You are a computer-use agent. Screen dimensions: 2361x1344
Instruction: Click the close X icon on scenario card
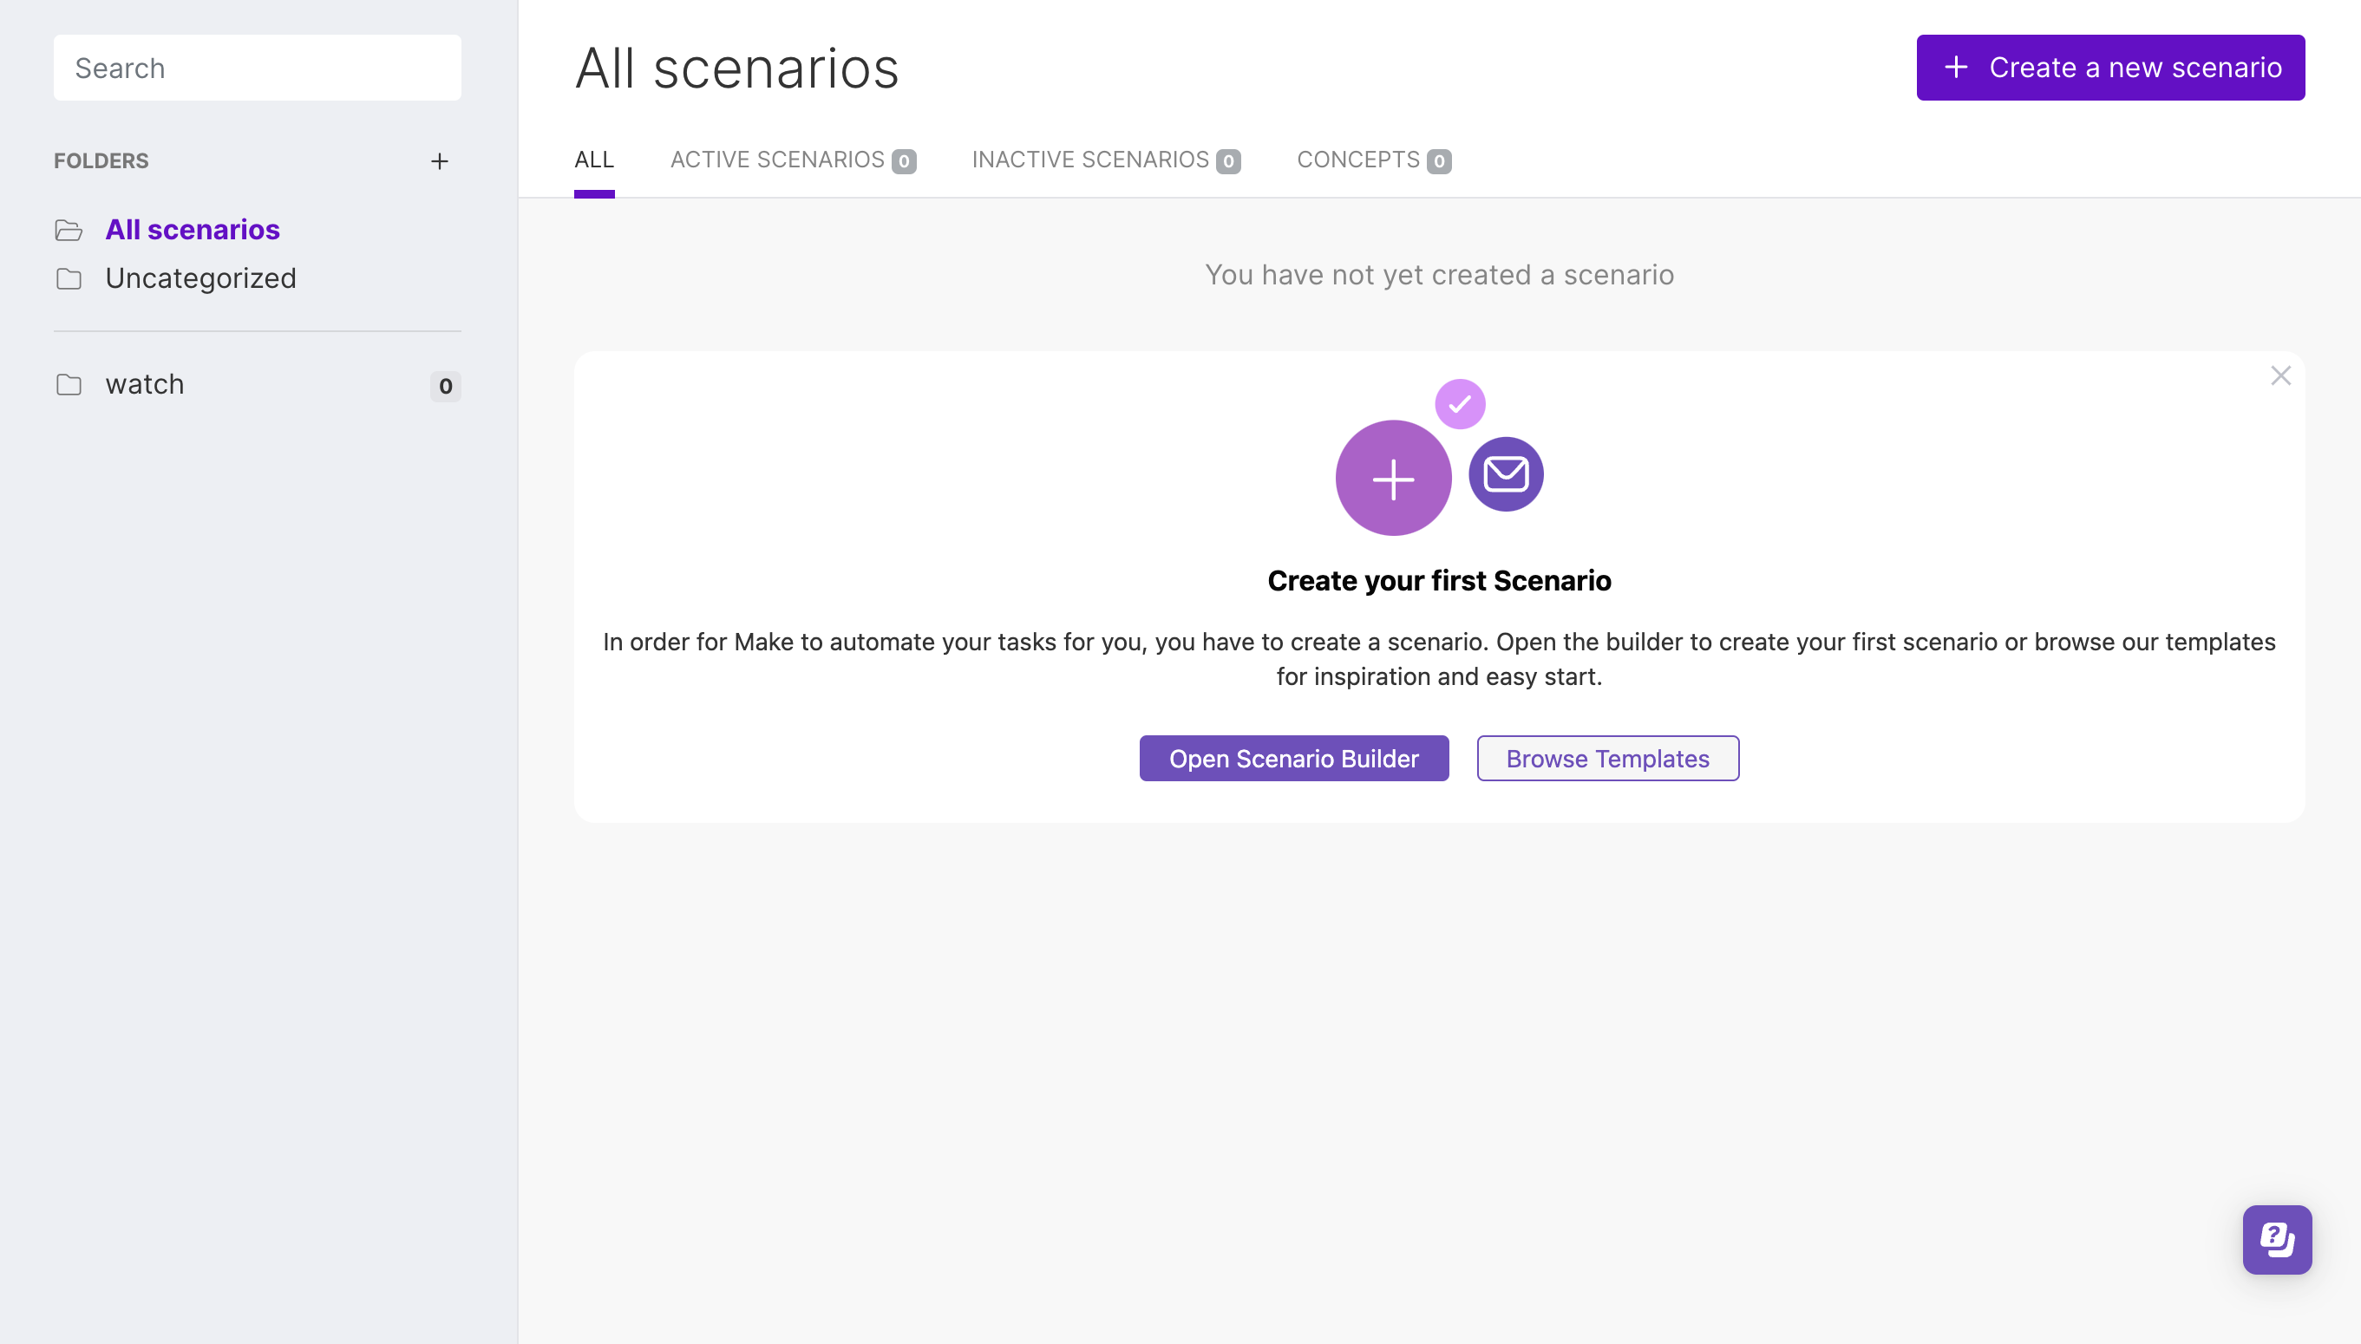point(2281,376)
